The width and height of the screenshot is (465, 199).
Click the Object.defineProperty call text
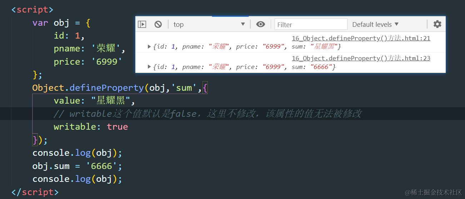click(x=120, y=88)
